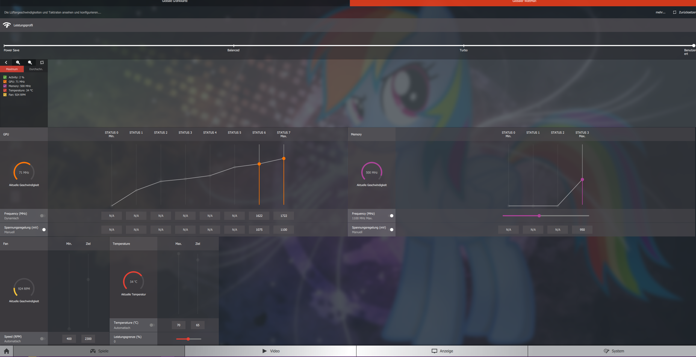The height and width of the screenshot is (357, 696).
Task: Collapse the histogram panel with the back arrow
Action: (6, 62)
